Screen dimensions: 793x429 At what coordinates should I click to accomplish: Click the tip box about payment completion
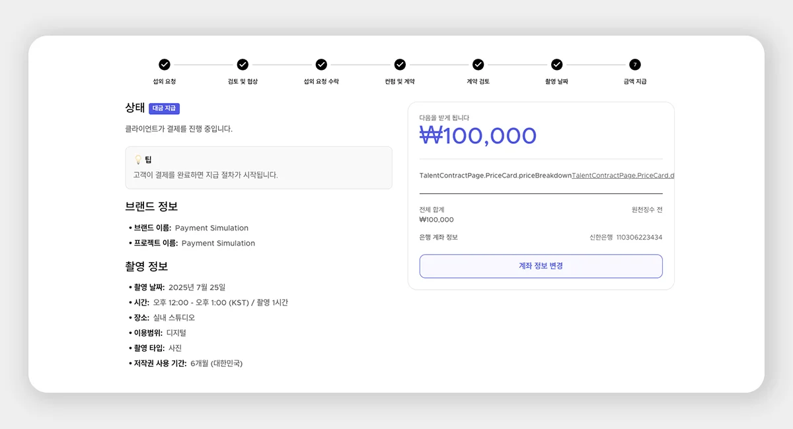coord(258,168)
